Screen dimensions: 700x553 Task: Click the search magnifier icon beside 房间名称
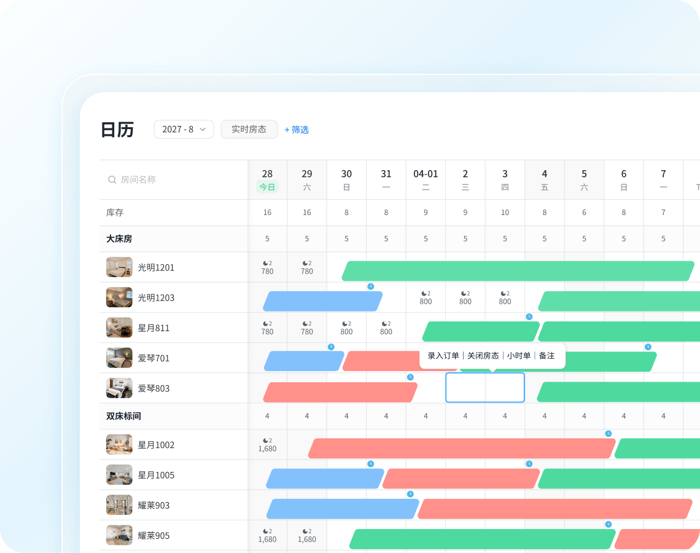[x=112, y=180]
